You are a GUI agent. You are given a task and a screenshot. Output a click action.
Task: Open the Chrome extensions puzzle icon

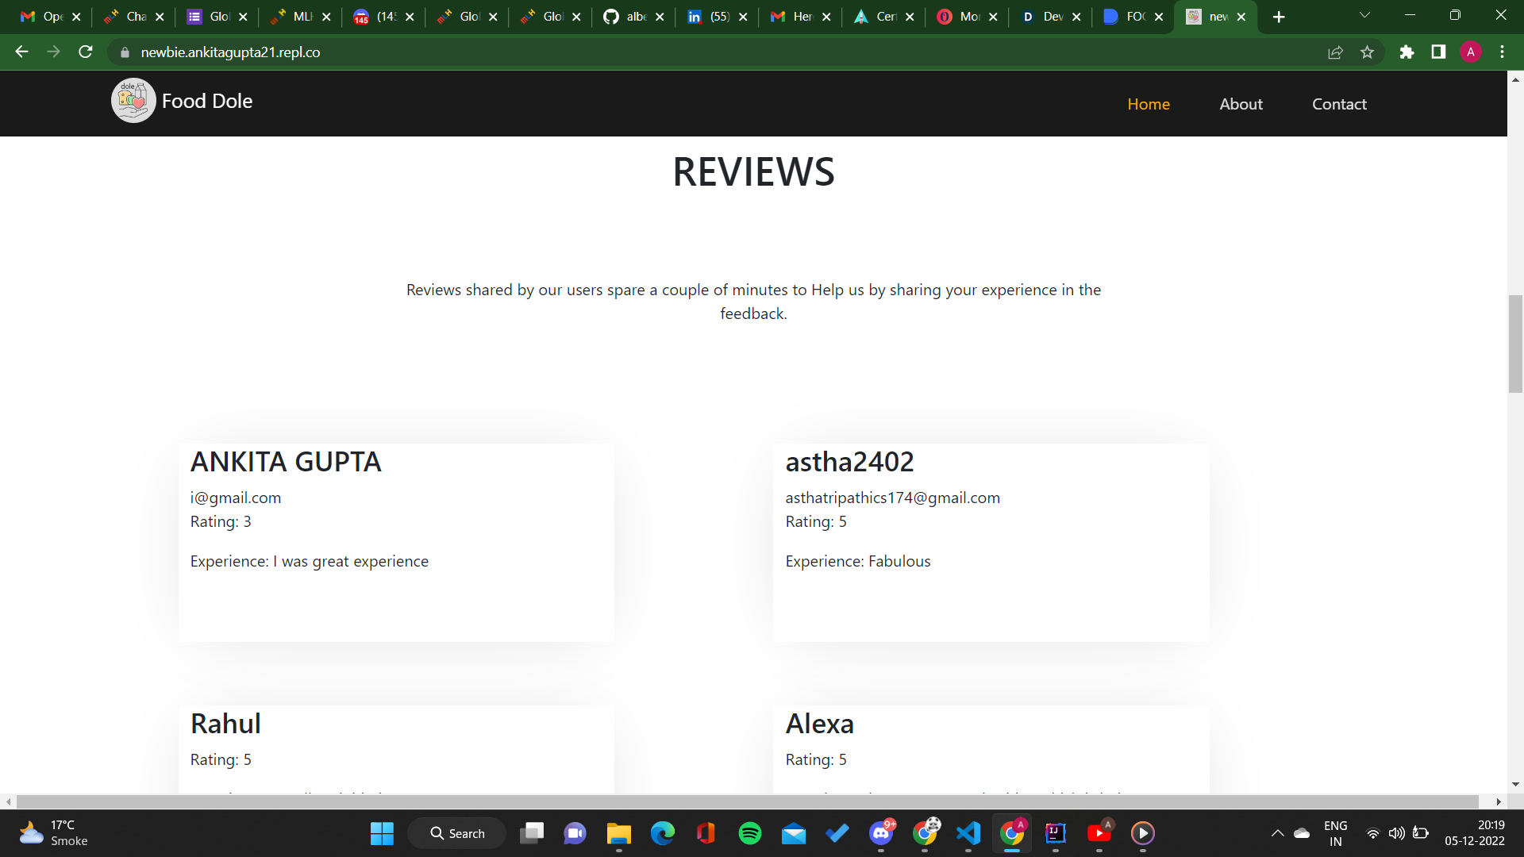pyautogui.click(x=1407, y=52)
